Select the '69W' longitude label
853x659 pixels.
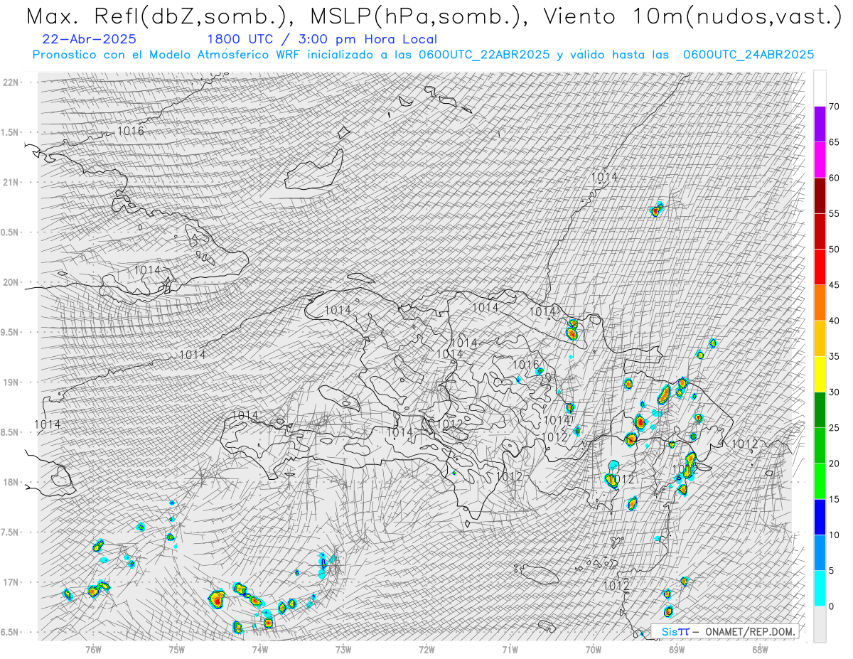677,650
